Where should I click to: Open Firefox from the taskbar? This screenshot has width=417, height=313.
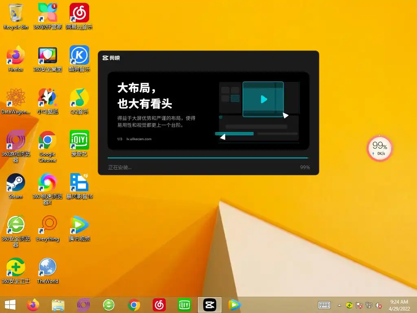pos(33,305)
